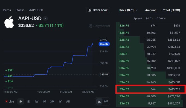The height and width of the screenshot is (108, 186).
Task: Click the 336.57 price row
Action: coord(150,89)
